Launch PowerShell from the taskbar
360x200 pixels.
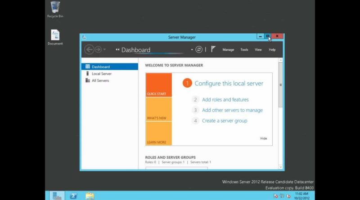point(73,196)
